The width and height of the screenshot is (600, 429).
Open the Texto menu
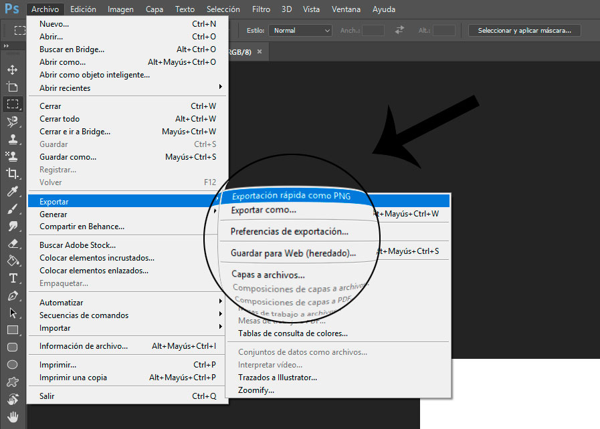[x=185, y=9]
